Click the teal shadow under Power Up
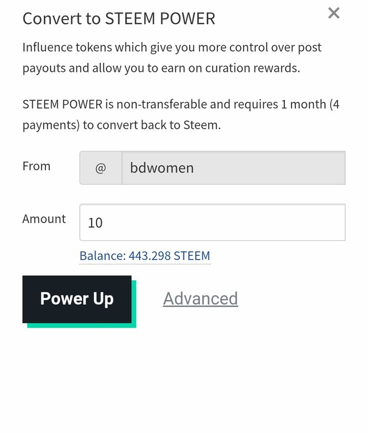Image resolution: width=368 pixels, height=433 pixels. [x=82, y=325]
